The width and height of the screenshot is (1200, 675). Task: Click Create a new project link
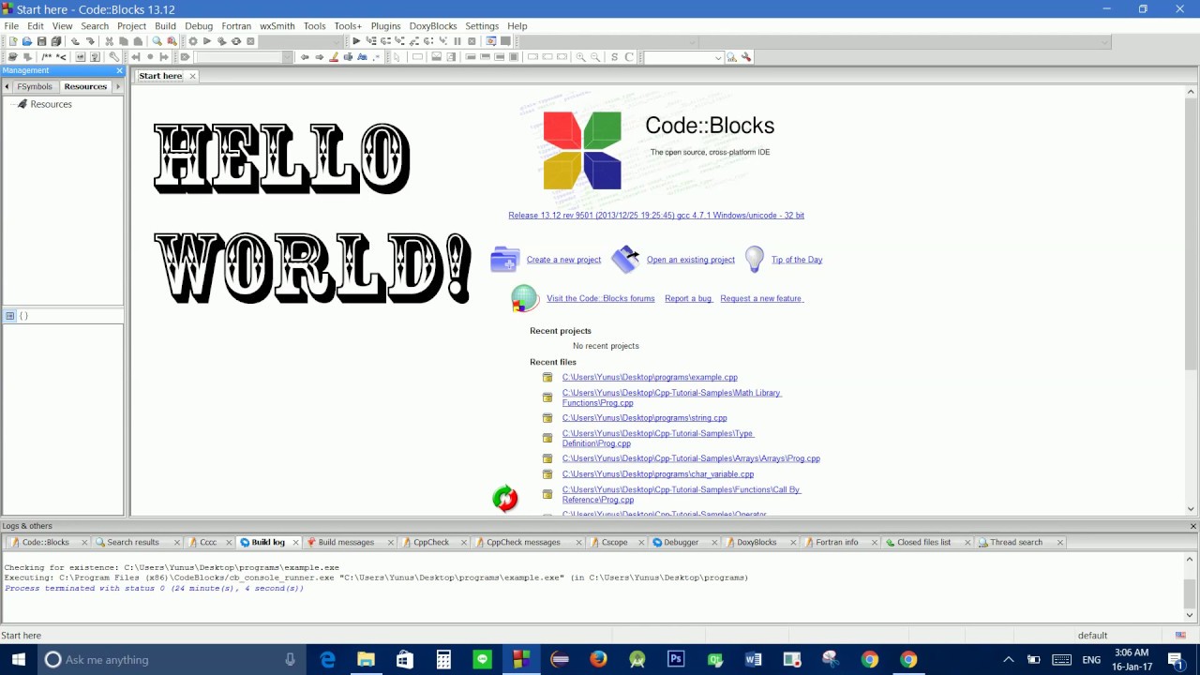[563, 260]
